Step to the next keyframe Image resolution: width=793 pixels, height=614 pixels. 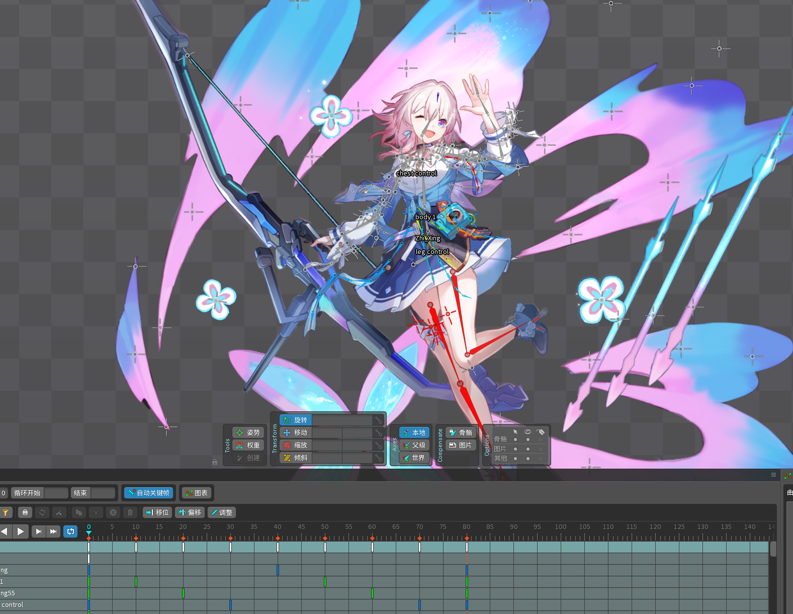[39, 532]
